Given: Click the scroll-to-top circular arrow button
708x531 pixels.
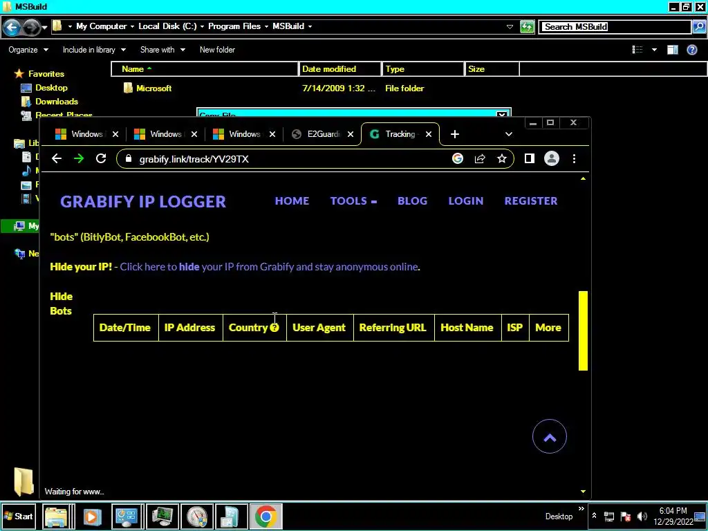Looking at the screenshot, I should click(x=550, y=436).
